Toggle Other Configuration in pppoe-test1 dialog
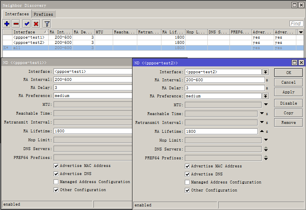Image resolution: width=306 pixels, height=210 pixels. click(56, 190)
